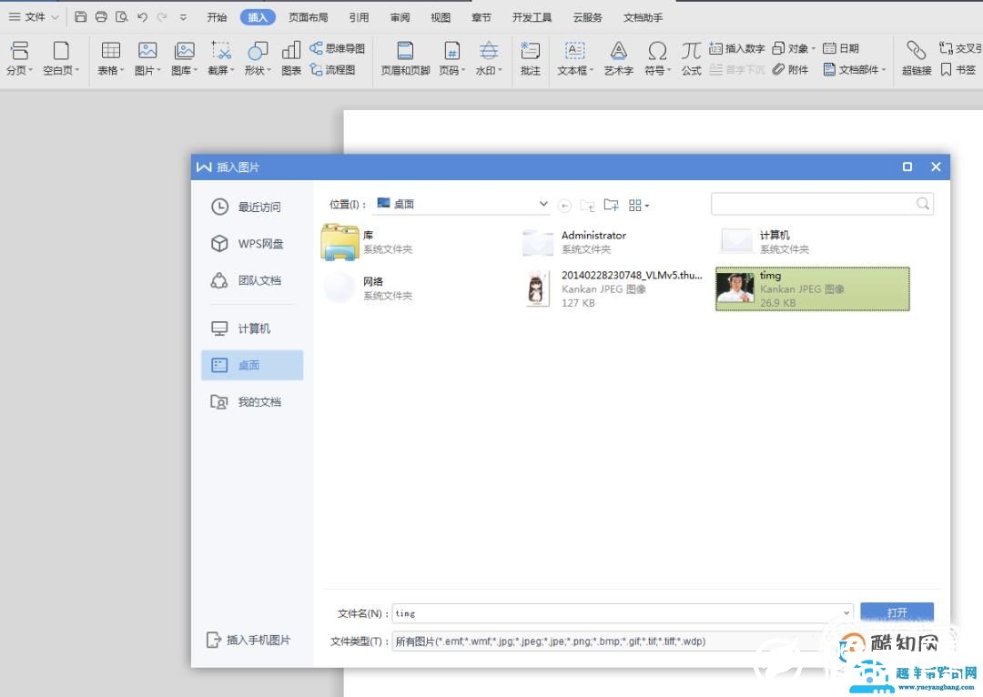The image size is (983, 697).
Task: Insert a bookmark (书签)
Action: [958, 69]
